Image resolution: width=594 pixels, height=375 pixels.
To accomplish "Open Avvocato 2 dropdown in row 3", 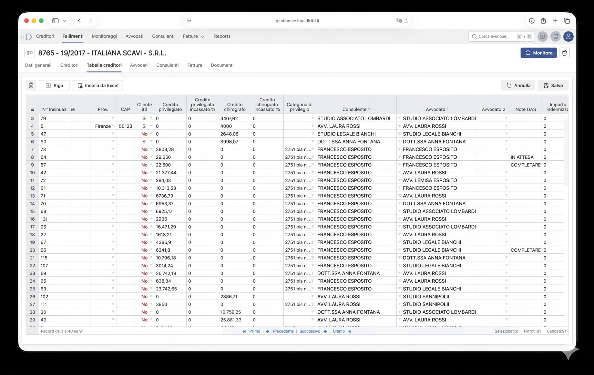I will point(506,118).
